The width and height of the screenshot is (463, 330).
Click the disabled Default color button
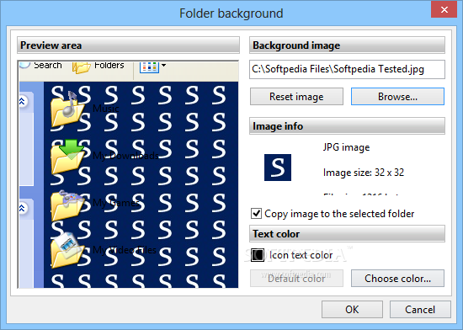[296, 279]
